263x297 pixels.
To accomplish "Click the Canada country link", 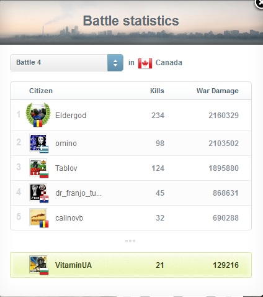I will pyautogui.click(x=169, y=63).
